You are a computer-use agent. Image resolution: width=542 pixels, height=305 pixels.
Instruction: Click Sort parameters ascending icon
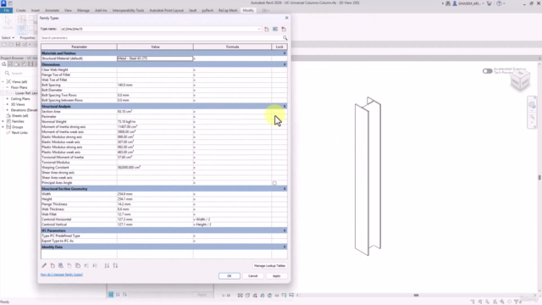click(x=107, y=265)
